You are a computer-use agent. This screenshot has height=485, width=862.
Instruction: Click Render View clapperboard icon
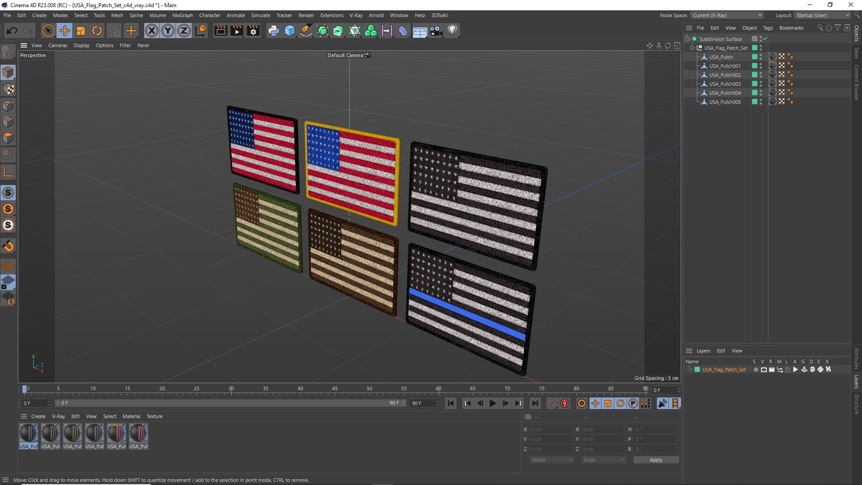point(220,31)
